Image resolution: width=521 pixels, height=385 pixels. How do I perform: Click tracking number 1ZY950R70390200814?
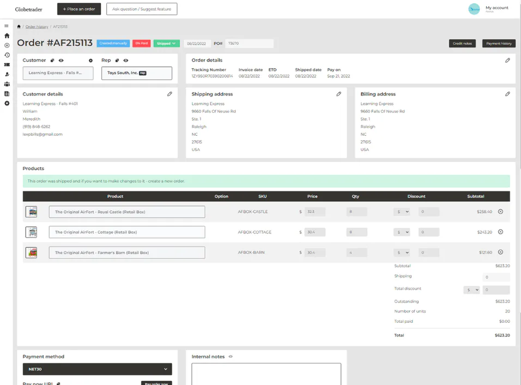(212, 76)
